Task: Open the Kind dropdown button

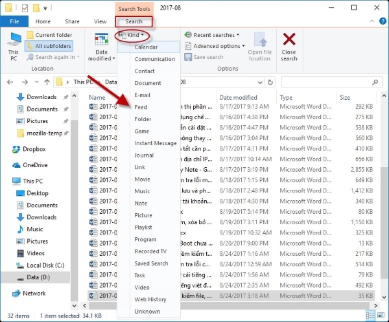Action: 132,34
